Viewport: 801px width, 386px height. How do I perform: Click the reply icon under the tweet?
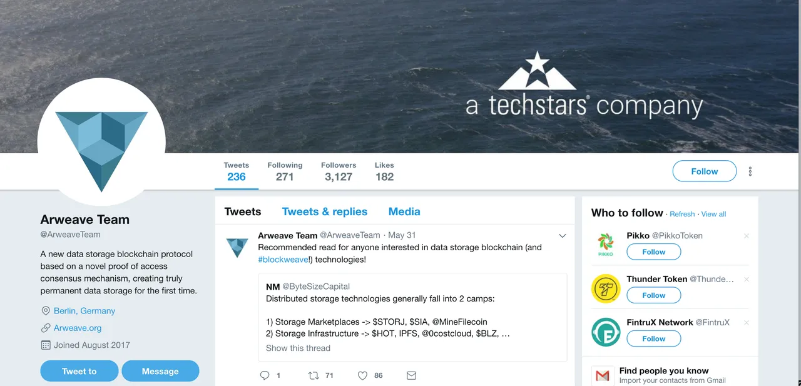pos(265,375)
